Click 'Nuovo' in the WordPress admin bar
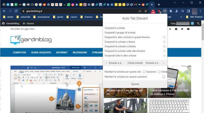Screen dimensions: 204x113 point(28,23)
